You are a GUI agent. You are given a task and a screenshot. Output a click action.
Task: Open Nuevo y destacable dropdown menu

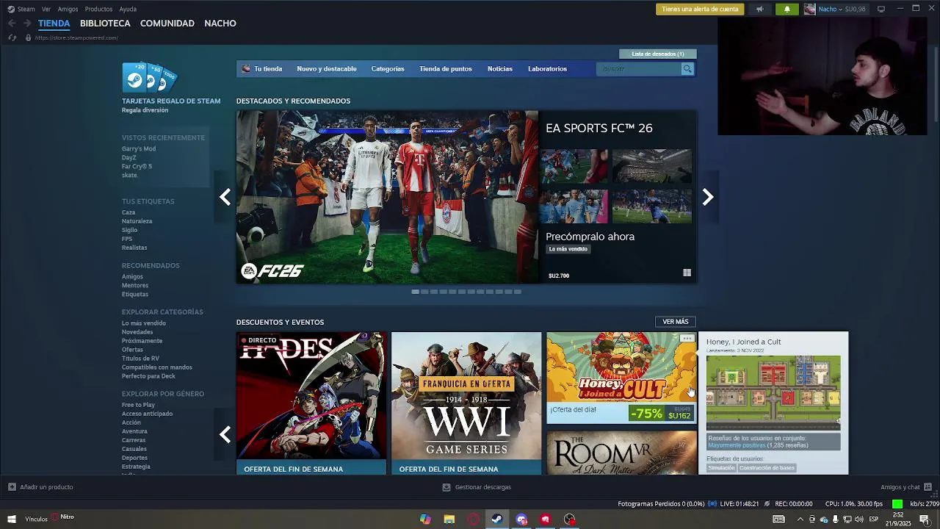[x=327, y=69]
